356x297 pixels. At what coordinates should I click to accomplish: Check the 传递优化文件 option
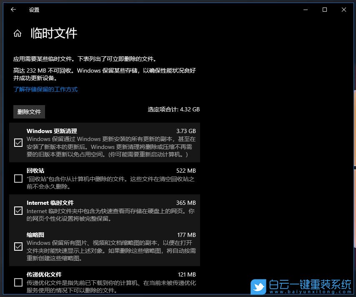coord(18,282)
